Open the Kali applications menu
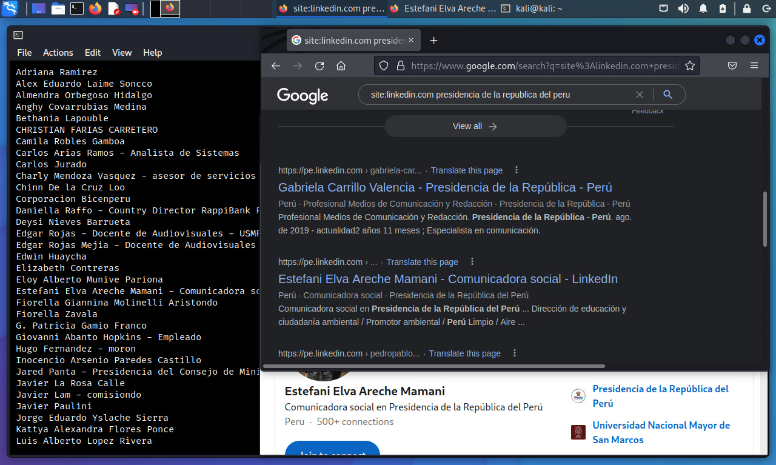This screenshot has width=776, height=465. click(x=10, y=8)
